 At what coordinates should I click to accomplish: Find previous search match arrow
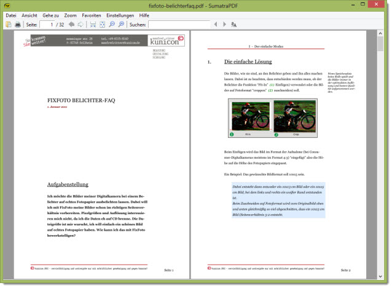pyautogui.click(x=216, y=24)
